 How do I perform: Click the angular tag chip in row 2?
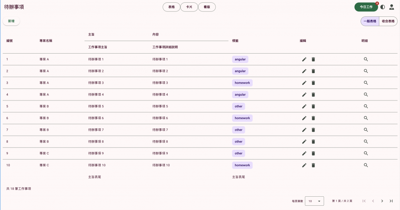click(240, 71)
